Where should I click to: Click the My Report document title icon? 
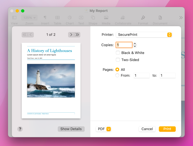(x=86, y=11)
